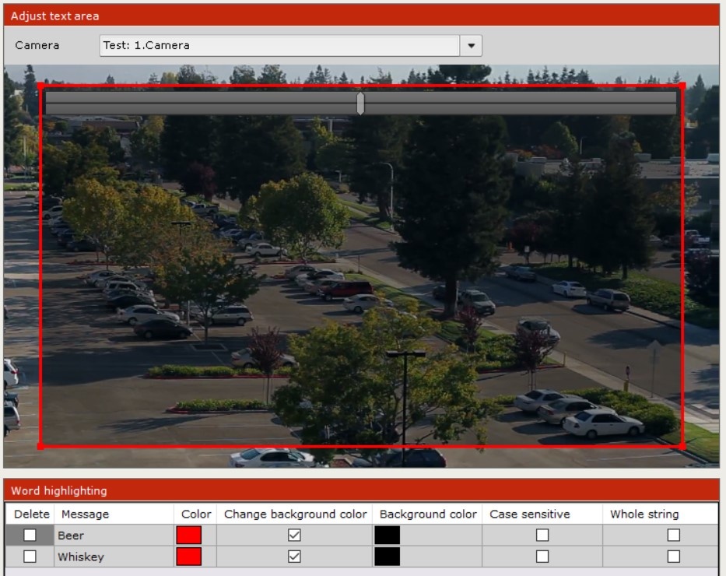Tick the Delete checkbox for Beer

pos(30,536)
